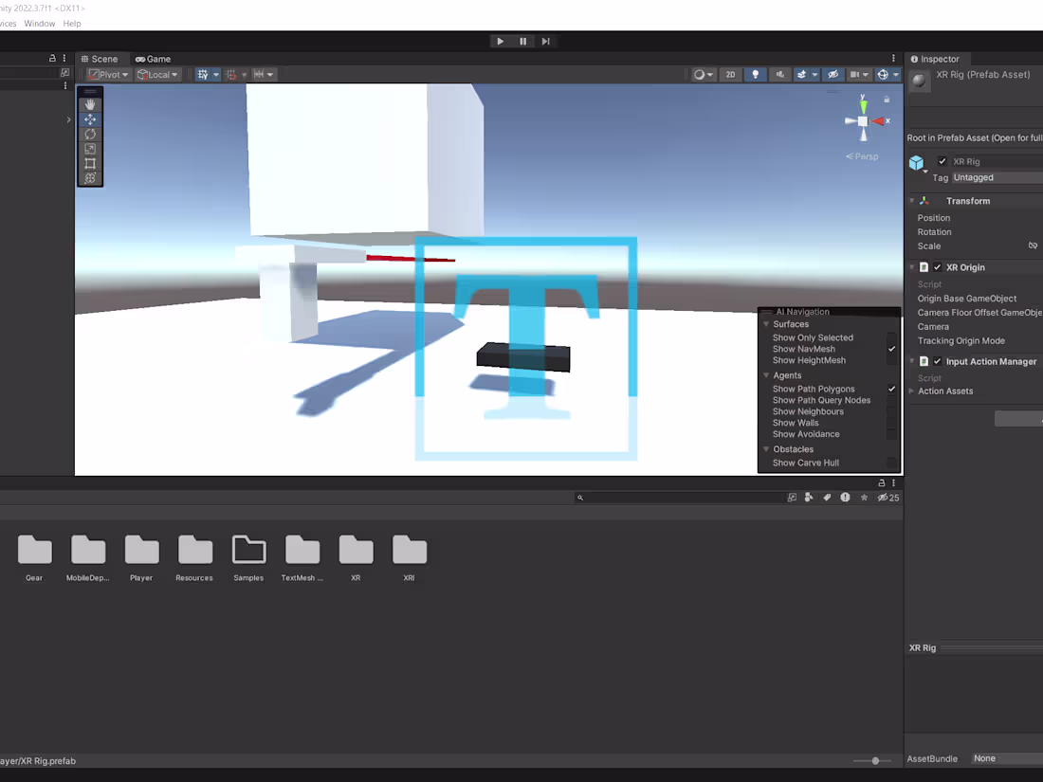This screenshot has width=1043, height=782.
Task: Toggle scene effects such as skybox and fog
Action: pos(801,75)
